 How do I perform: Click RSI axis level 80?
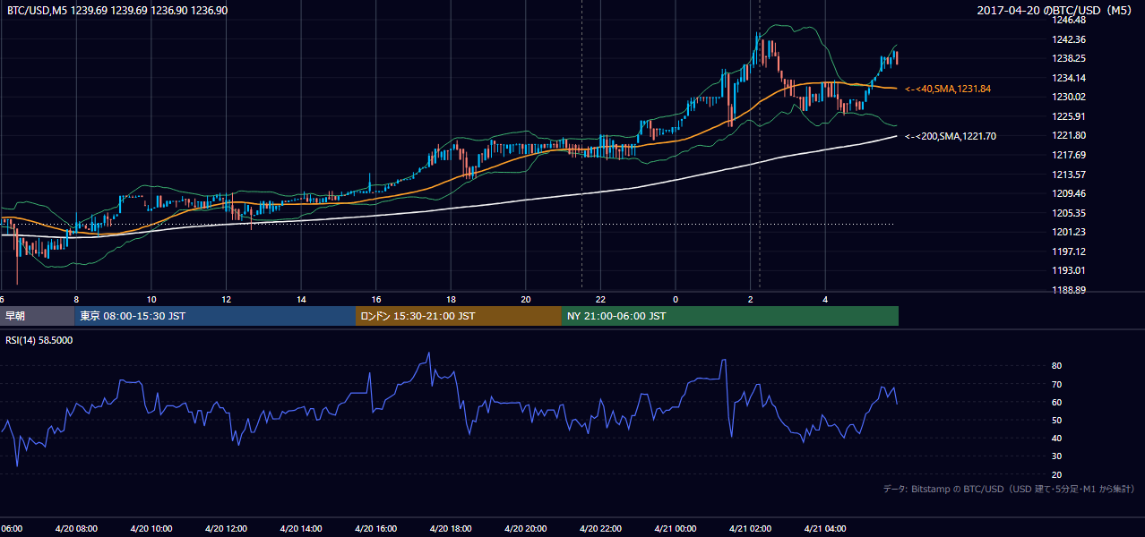coord(1056,366)
